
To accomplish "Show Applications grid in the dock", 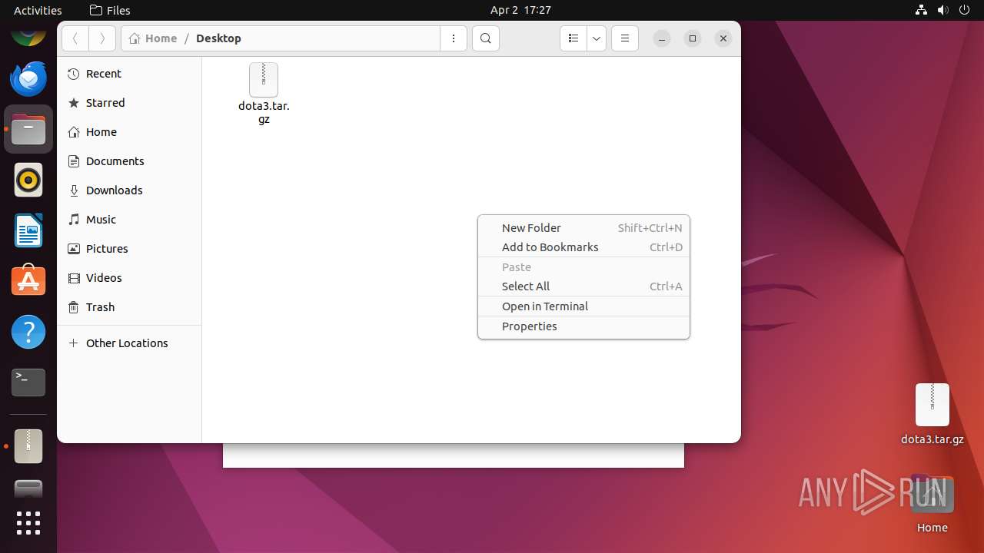I will (28, 523).
